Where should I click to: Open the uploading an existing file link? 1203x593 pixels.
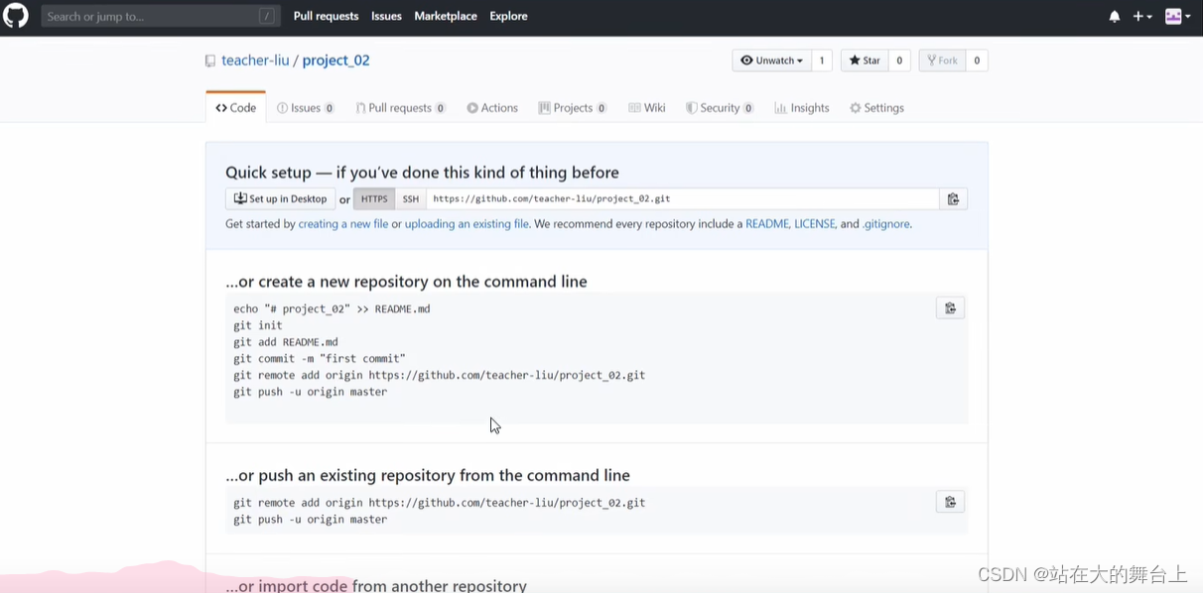467,224
